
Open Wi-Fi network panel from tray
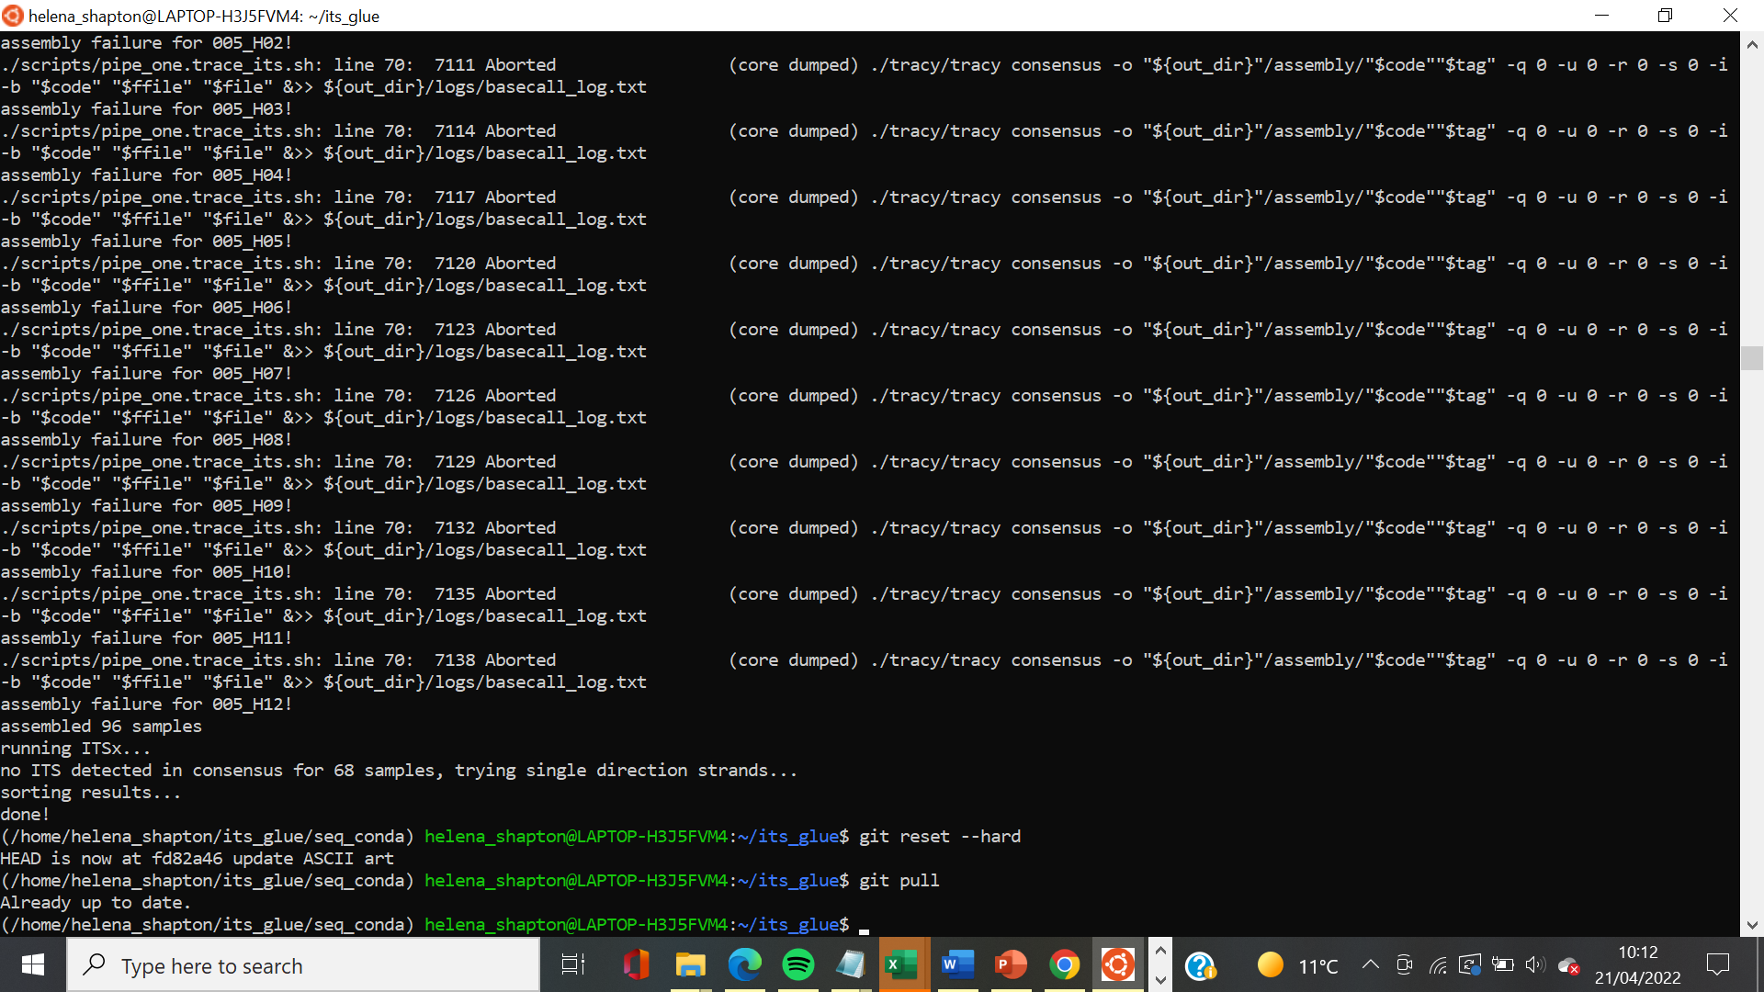(x=1438, y=964)
